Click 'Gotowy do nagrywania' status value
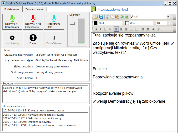The height and width of the screenshot is (133, 178). pyautogui.click(x=49, y=72)
